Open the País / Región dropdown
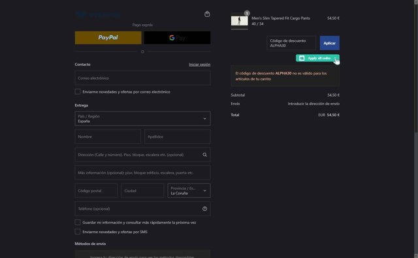Viewport: 418px width, 258px height. [x=142, y=119]
